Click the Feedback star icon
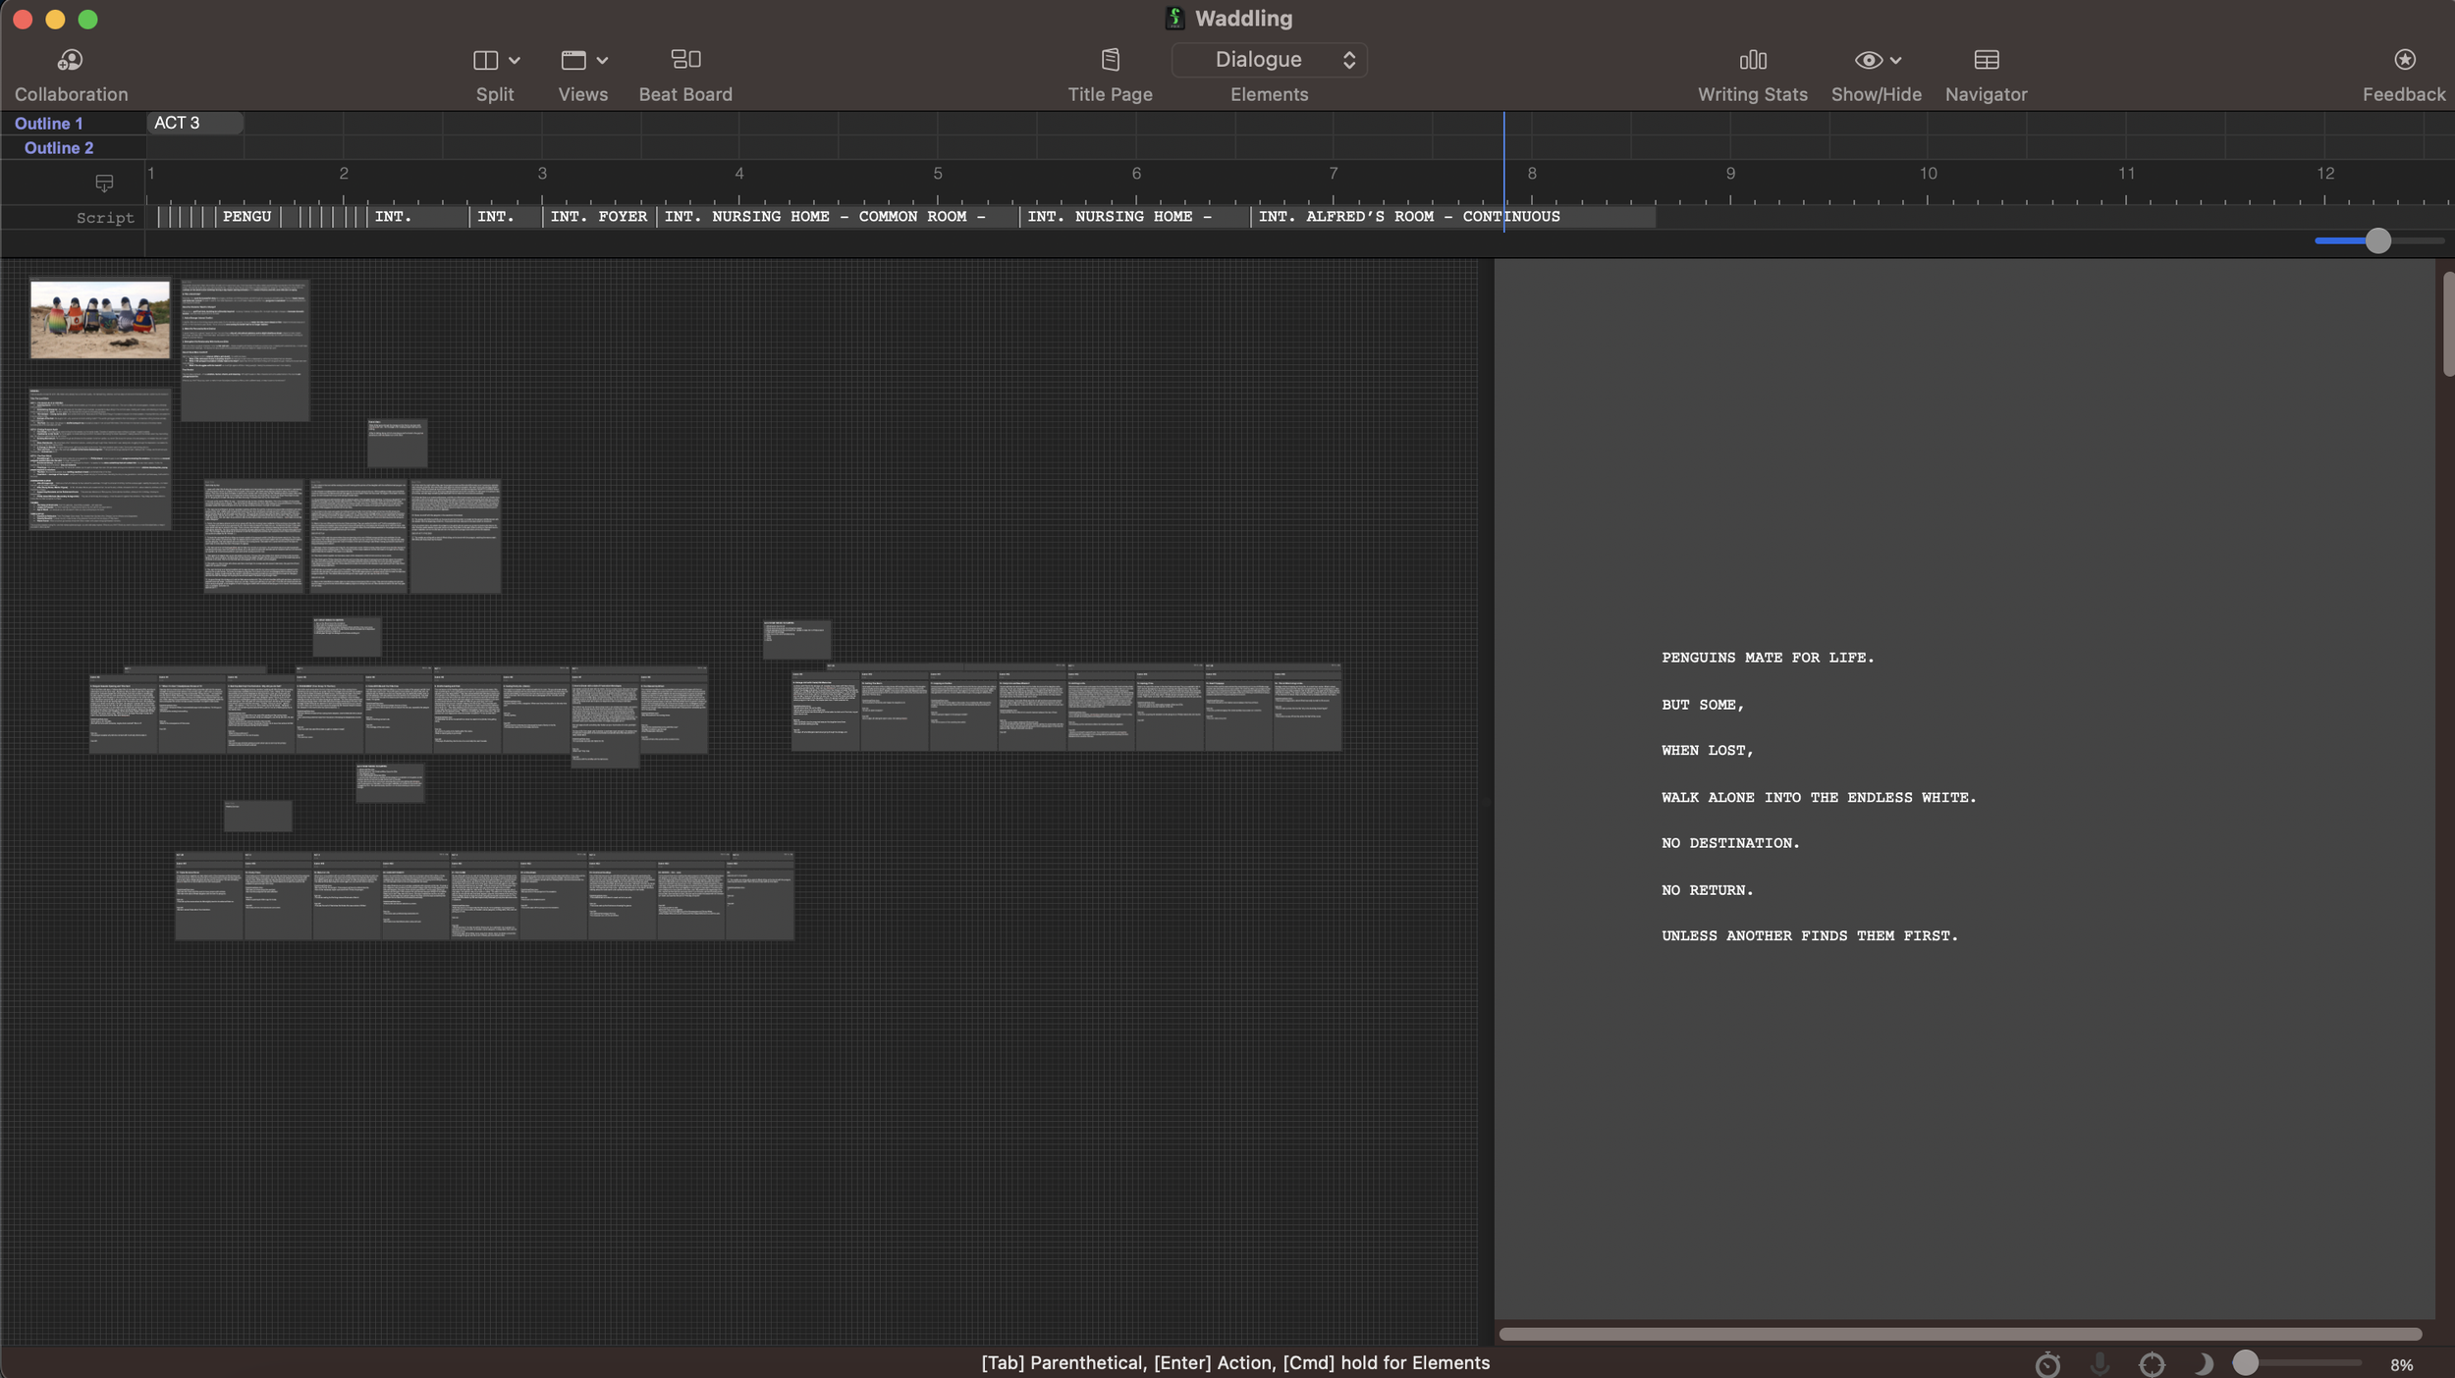This screenshot has width=2455, height=1378. click(x=2403, y=61)
